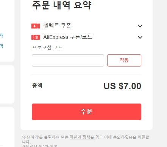Click the dollar-sign AliExpress coupon icon
The width and height of the screenshot is (167, 147).
(36, 37)
